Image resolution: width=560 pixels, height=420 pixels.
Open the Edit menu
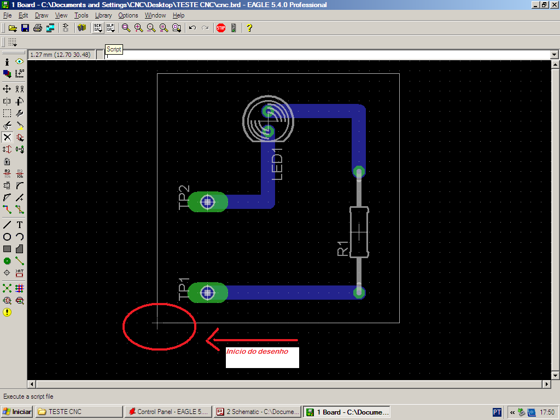coord(23,15)
